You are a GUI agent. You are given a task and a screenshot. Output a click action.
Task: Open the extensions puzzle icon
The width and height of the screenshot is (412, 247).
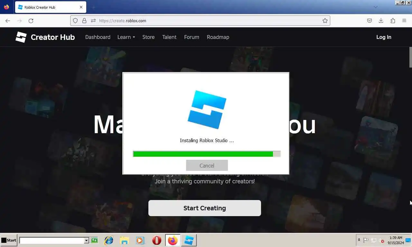point(393,21)
